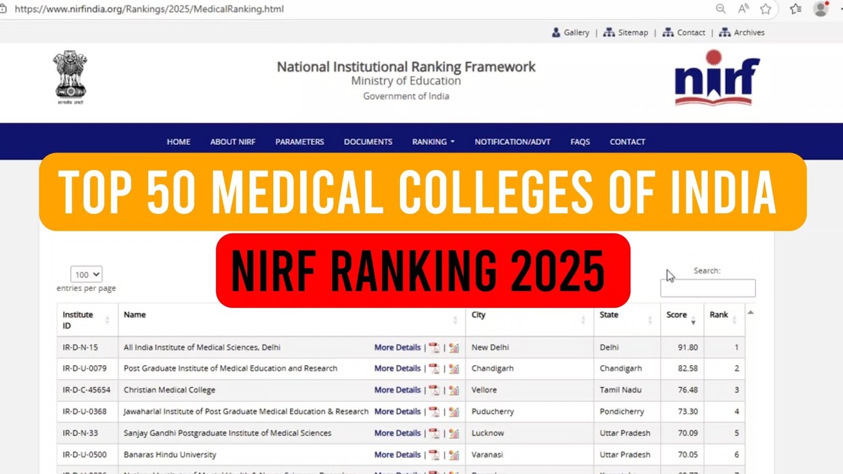Go to HOME in the navigation bar
Image resolution: width=843 pixels, height=474 pixels.
pyautogui.click(x=178, y=142)
